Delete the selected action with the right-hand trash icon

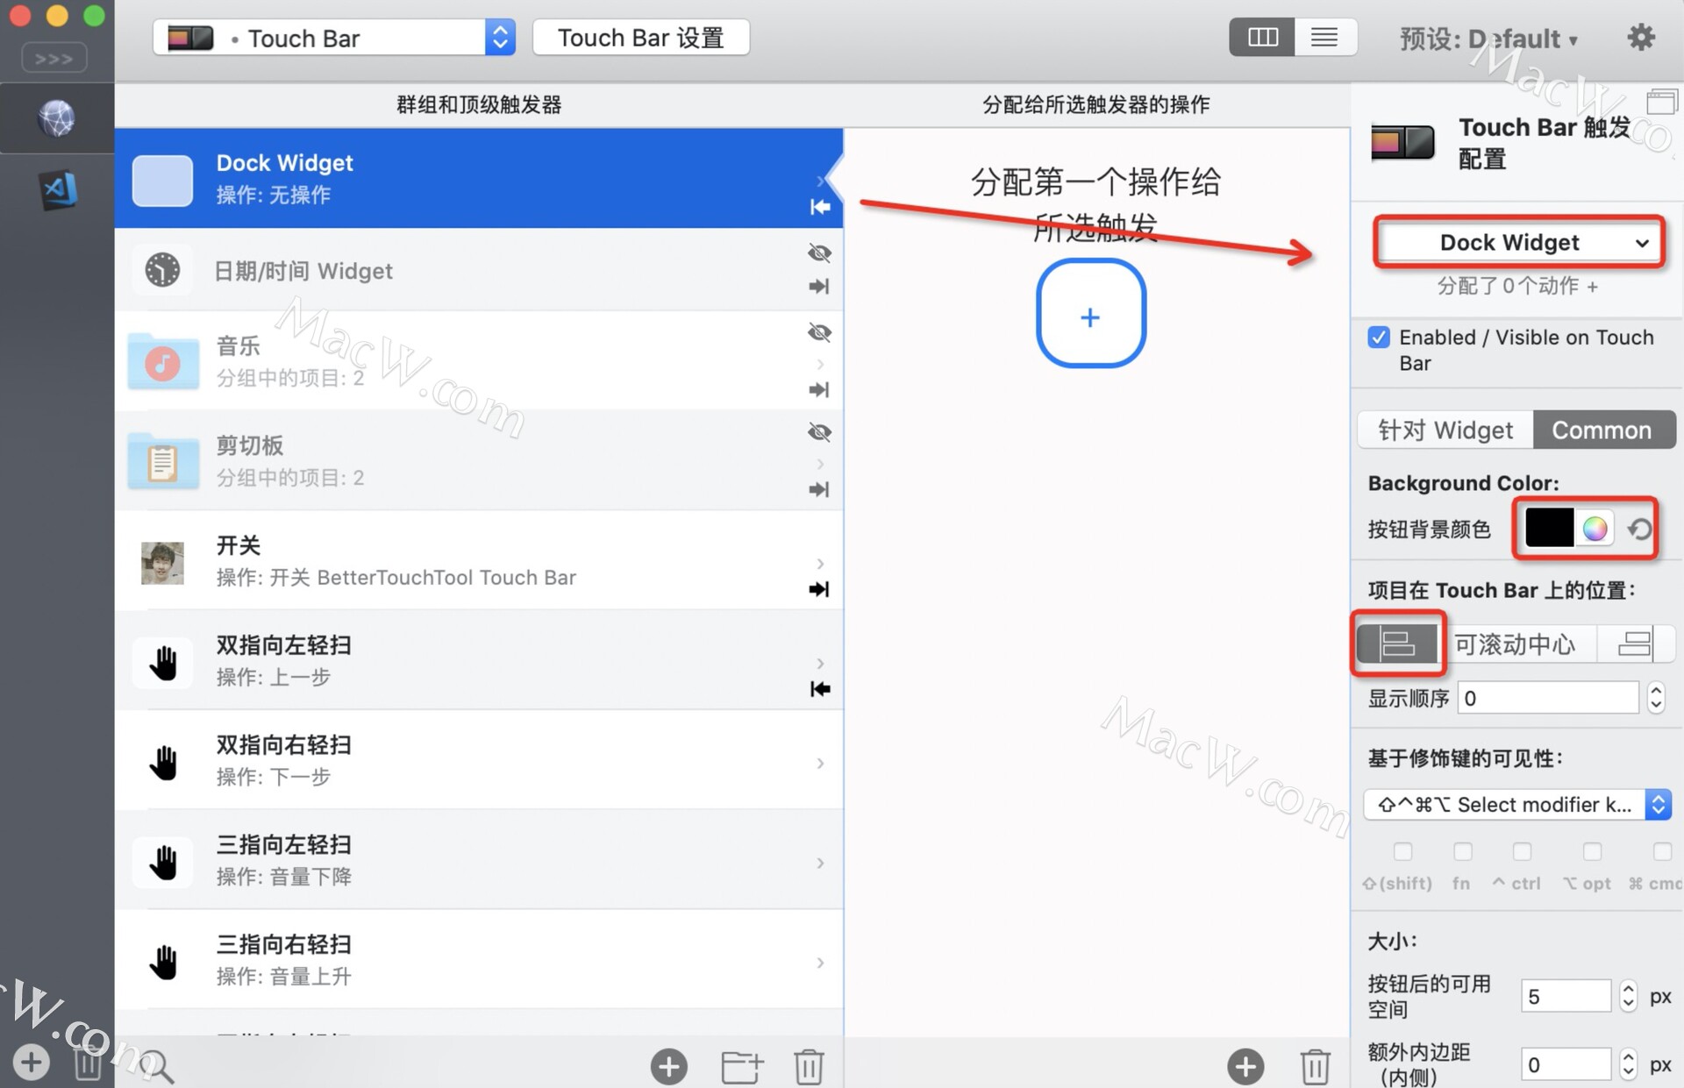click(x=1315, y=1066)
